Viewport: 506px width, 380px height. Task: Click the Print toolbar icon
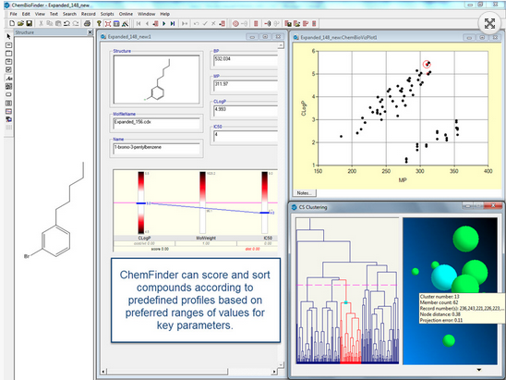[x=87, y=23]
